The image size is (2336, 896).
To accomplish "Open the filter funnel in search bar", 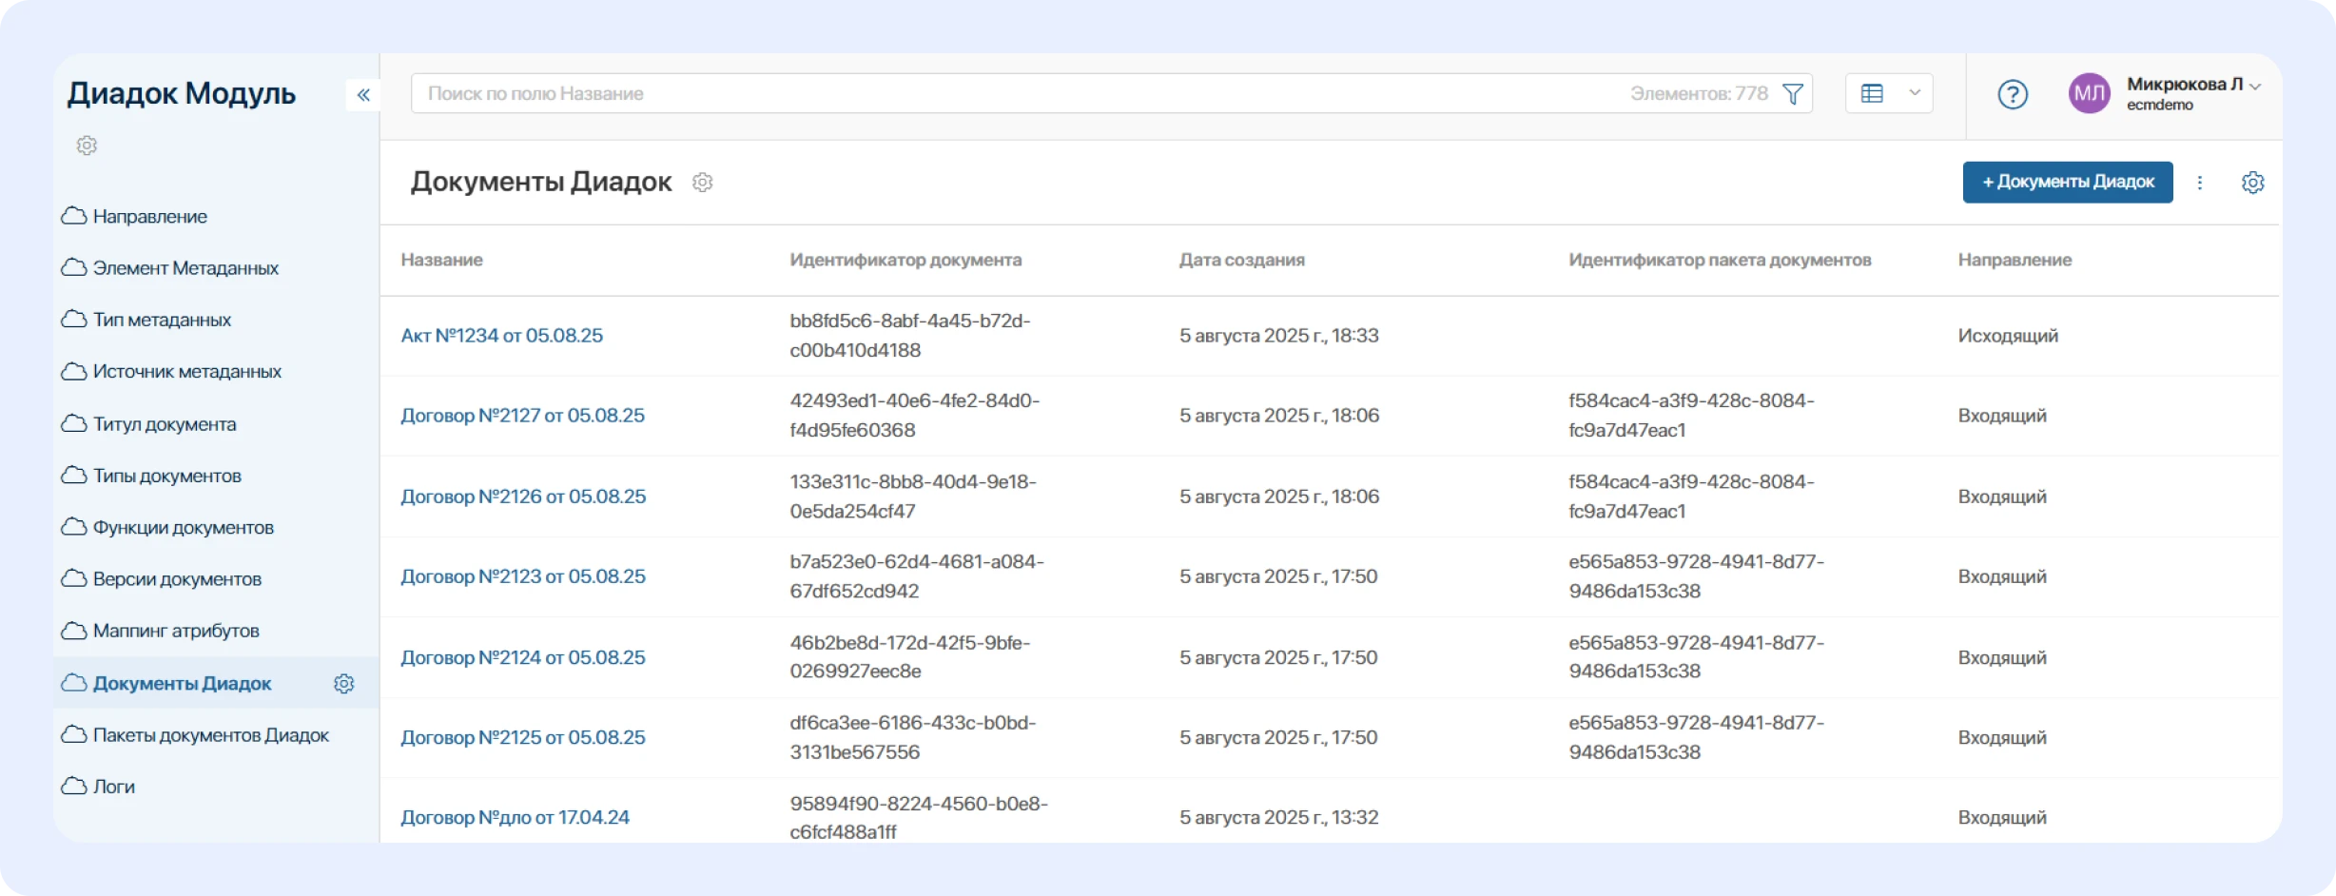I will 1792,94.
